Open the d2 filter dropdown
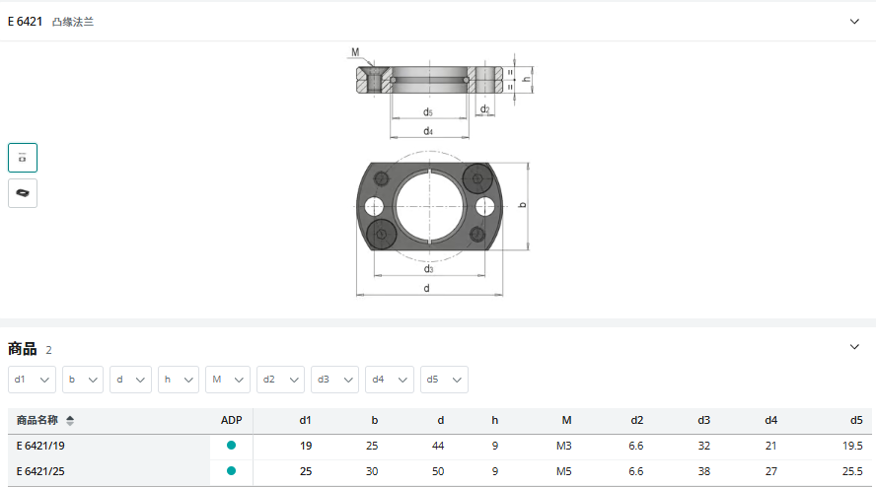The width and height of the screenshot is (876, 487). tap(280, 380)
